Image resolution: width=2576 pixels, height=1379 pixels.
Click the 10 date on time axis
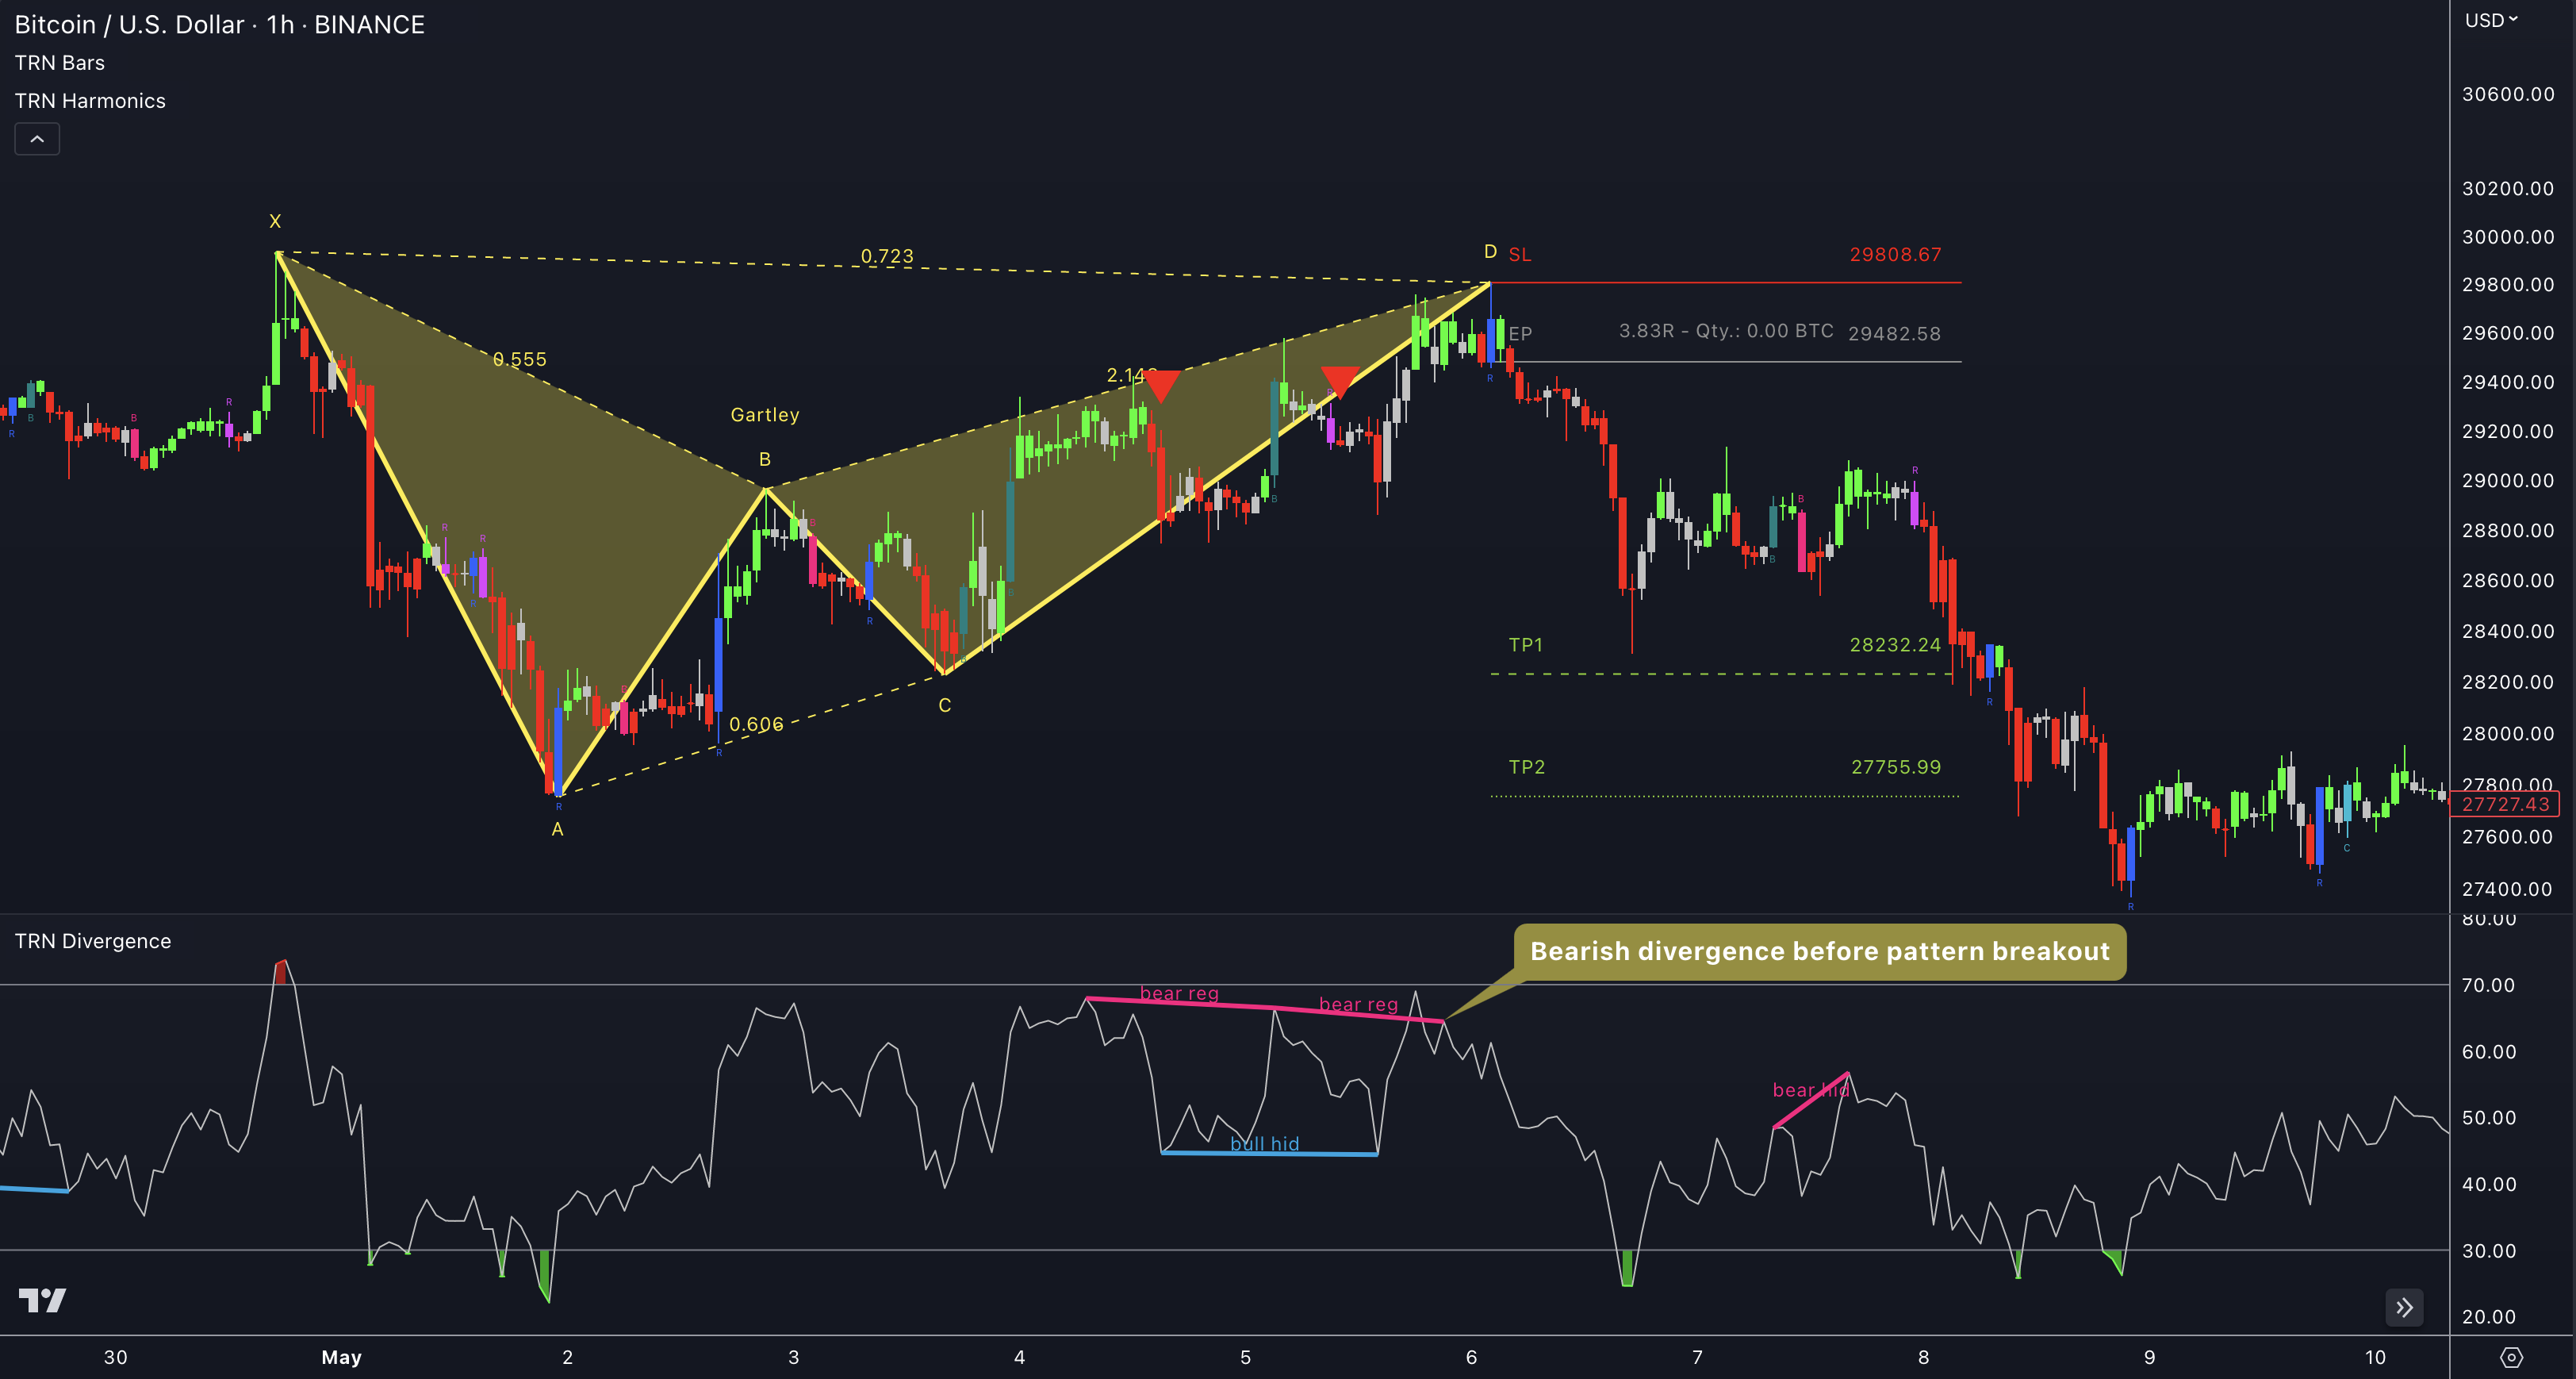tap(2375, 1357)
